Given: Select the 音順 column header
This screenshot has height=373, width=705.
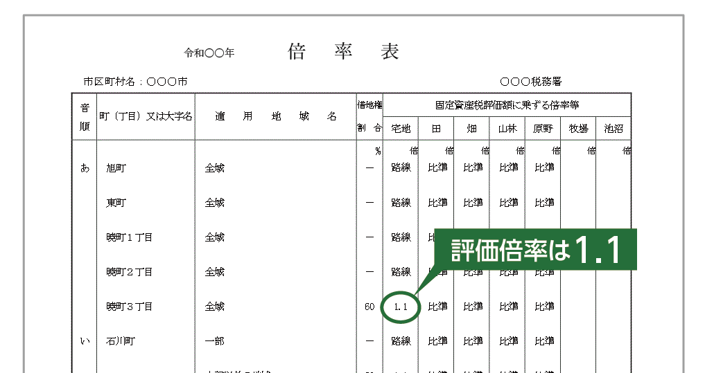Looking at the screenshot, I should pyautogui.click(x=85, y=117).
